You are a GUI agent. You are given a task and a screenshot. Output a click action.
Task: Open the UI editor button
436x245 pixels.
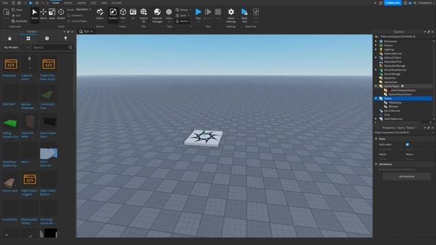(133, 14)
